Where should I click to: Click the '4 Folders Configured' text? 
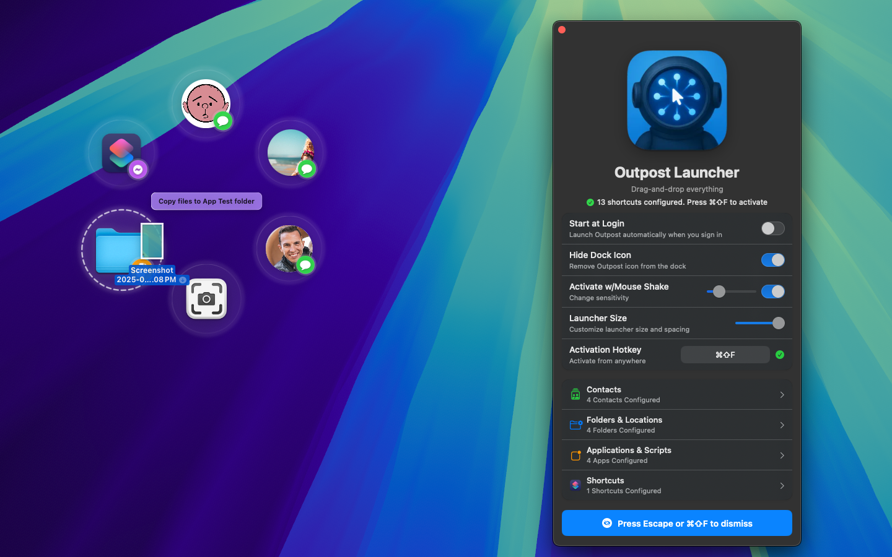621,430
